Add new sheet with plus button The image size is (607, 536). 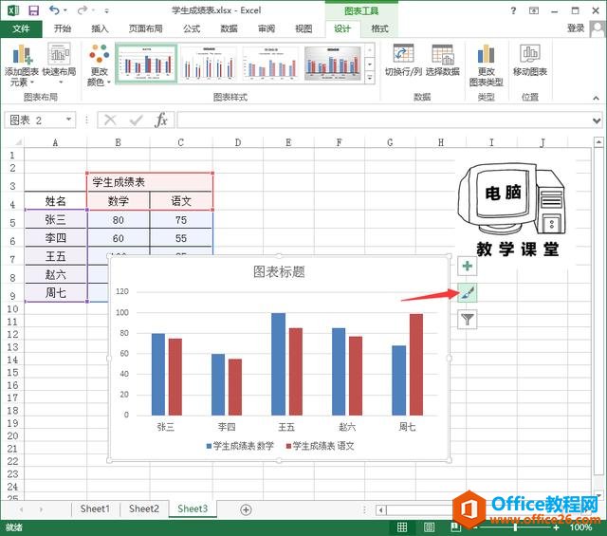click(x=246, y=509)
